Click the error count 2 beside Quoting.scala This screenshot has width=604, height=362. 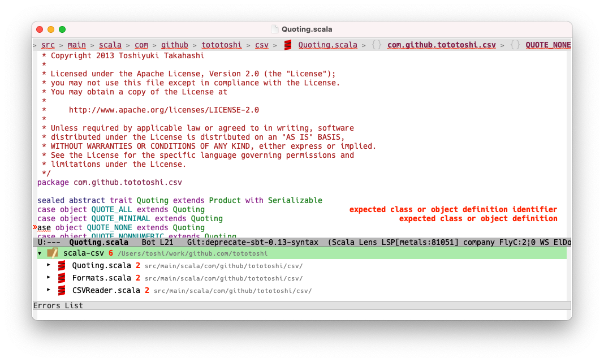(138, 266)
